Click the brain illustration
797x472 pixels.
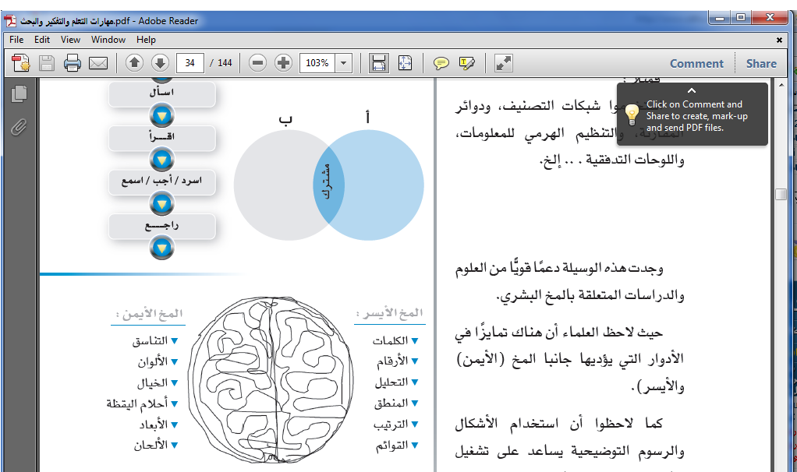[x=271, y=381]
